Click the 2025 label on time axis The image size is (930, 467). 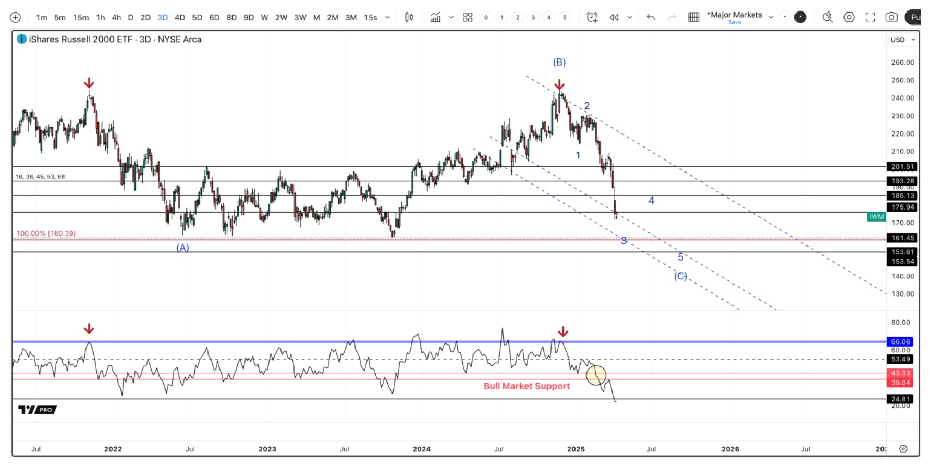[x=576, y=449]
